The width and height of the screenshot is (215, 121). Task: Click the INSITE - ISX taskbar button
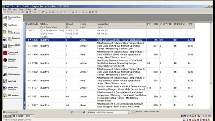point(23,116)
